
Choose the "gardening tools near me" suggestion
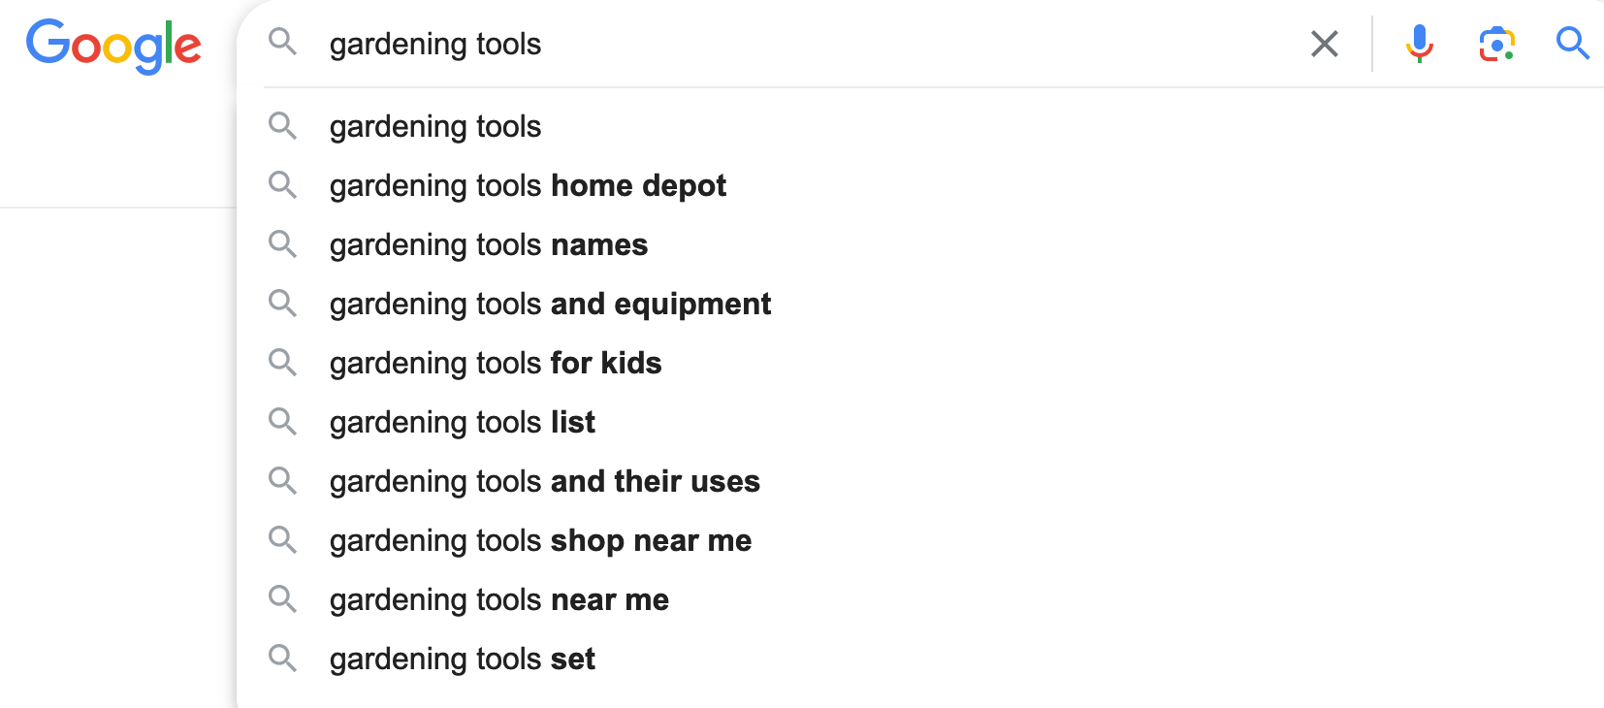pyautogui.click(x=498, y=600)
